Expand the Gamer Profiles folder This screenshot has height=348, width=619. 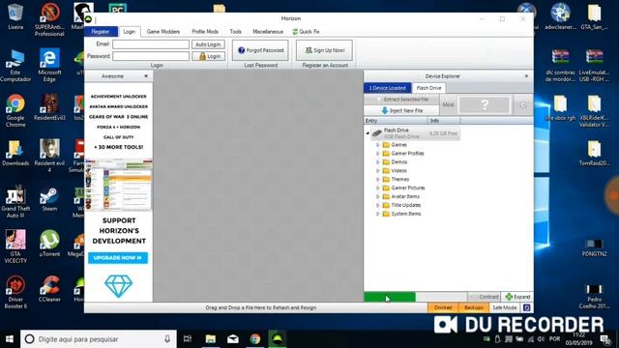[x=377, y=154]
